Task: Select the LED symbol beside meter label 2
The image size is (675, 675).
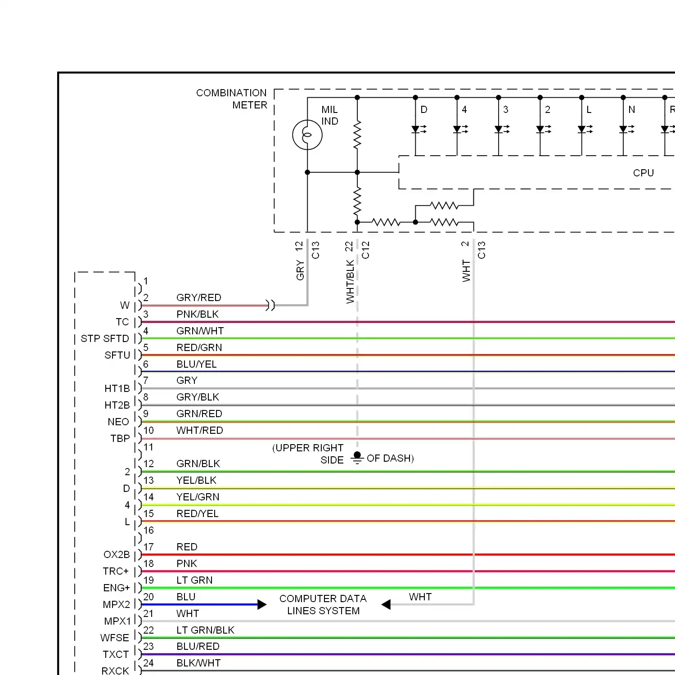Action: click(x=544, y=130)
